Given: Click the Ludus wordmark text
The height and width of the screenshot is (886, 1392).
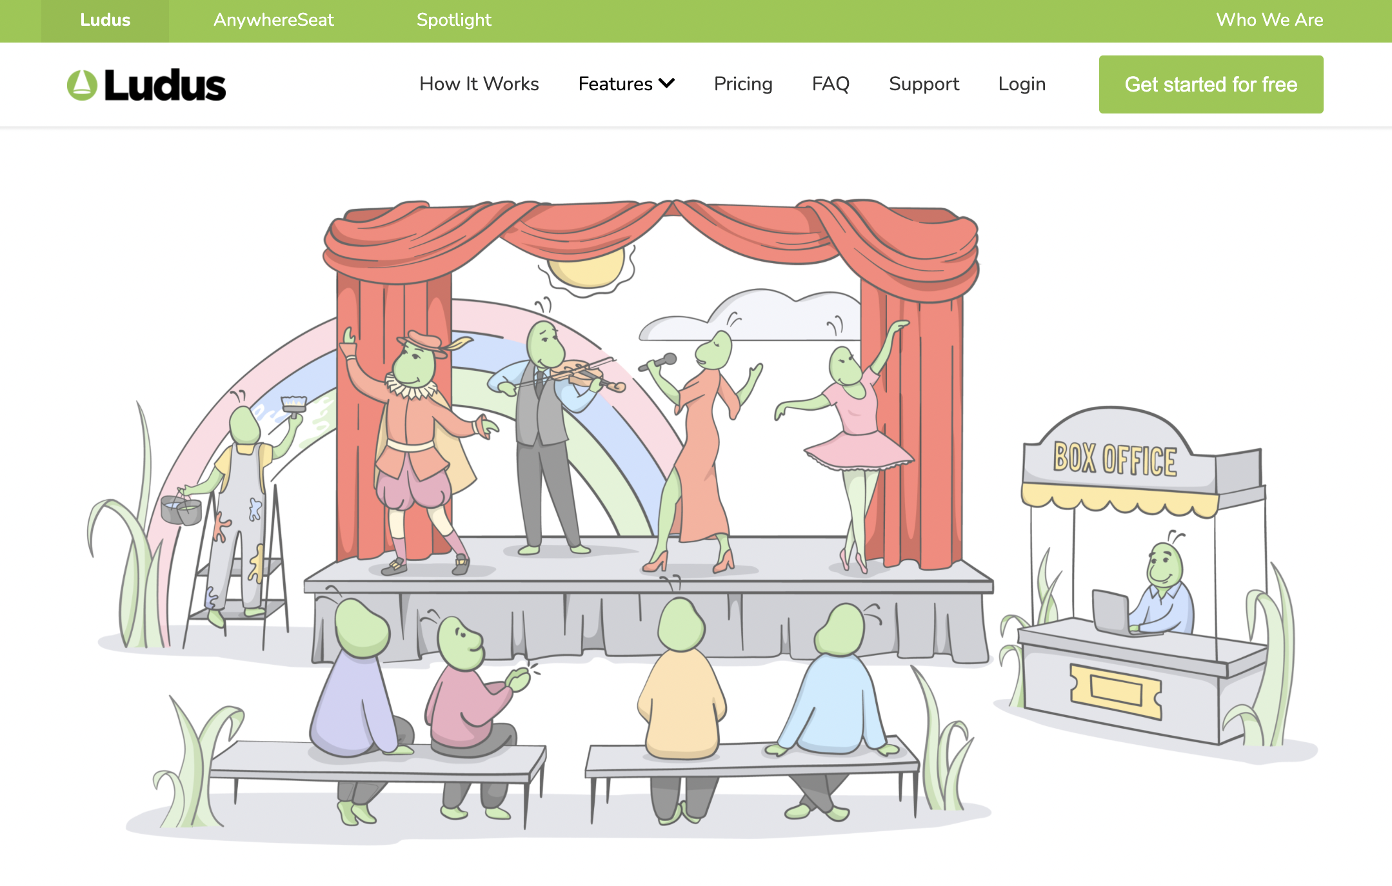Looking at the screenshot, I should pos(165,85).
